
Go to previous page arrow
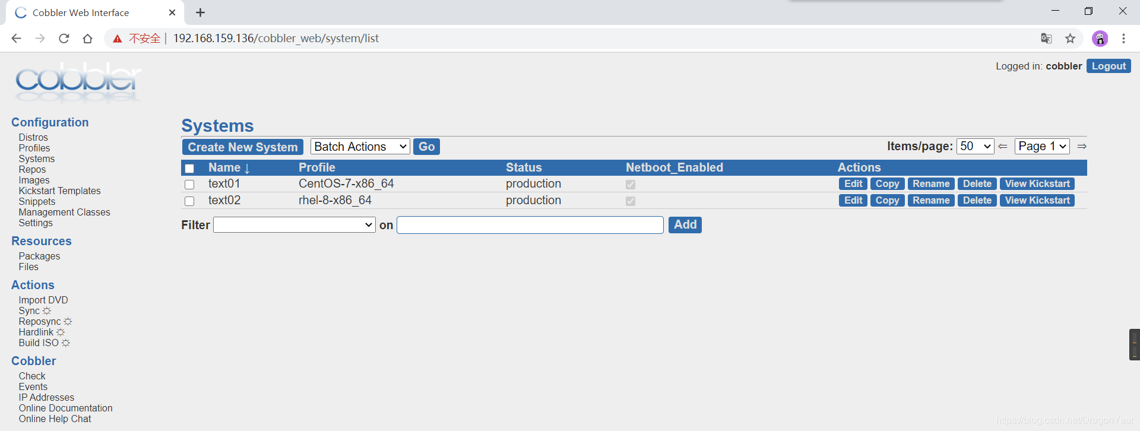[x=1003, y=146]
